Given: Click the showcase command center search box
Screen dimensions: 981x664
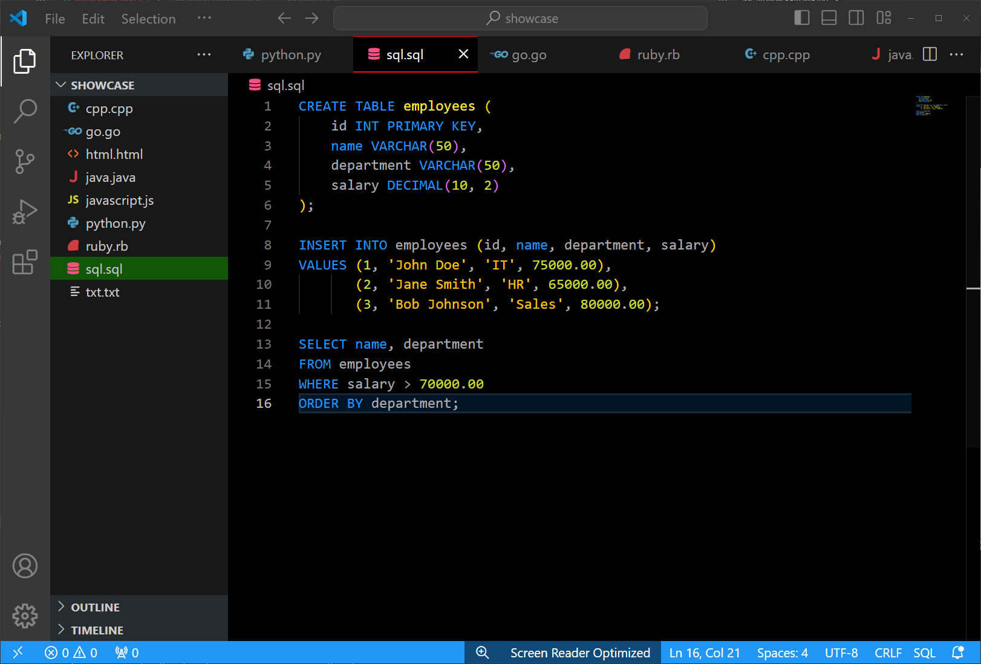Looking at the screenshot, I should [520, 18].
